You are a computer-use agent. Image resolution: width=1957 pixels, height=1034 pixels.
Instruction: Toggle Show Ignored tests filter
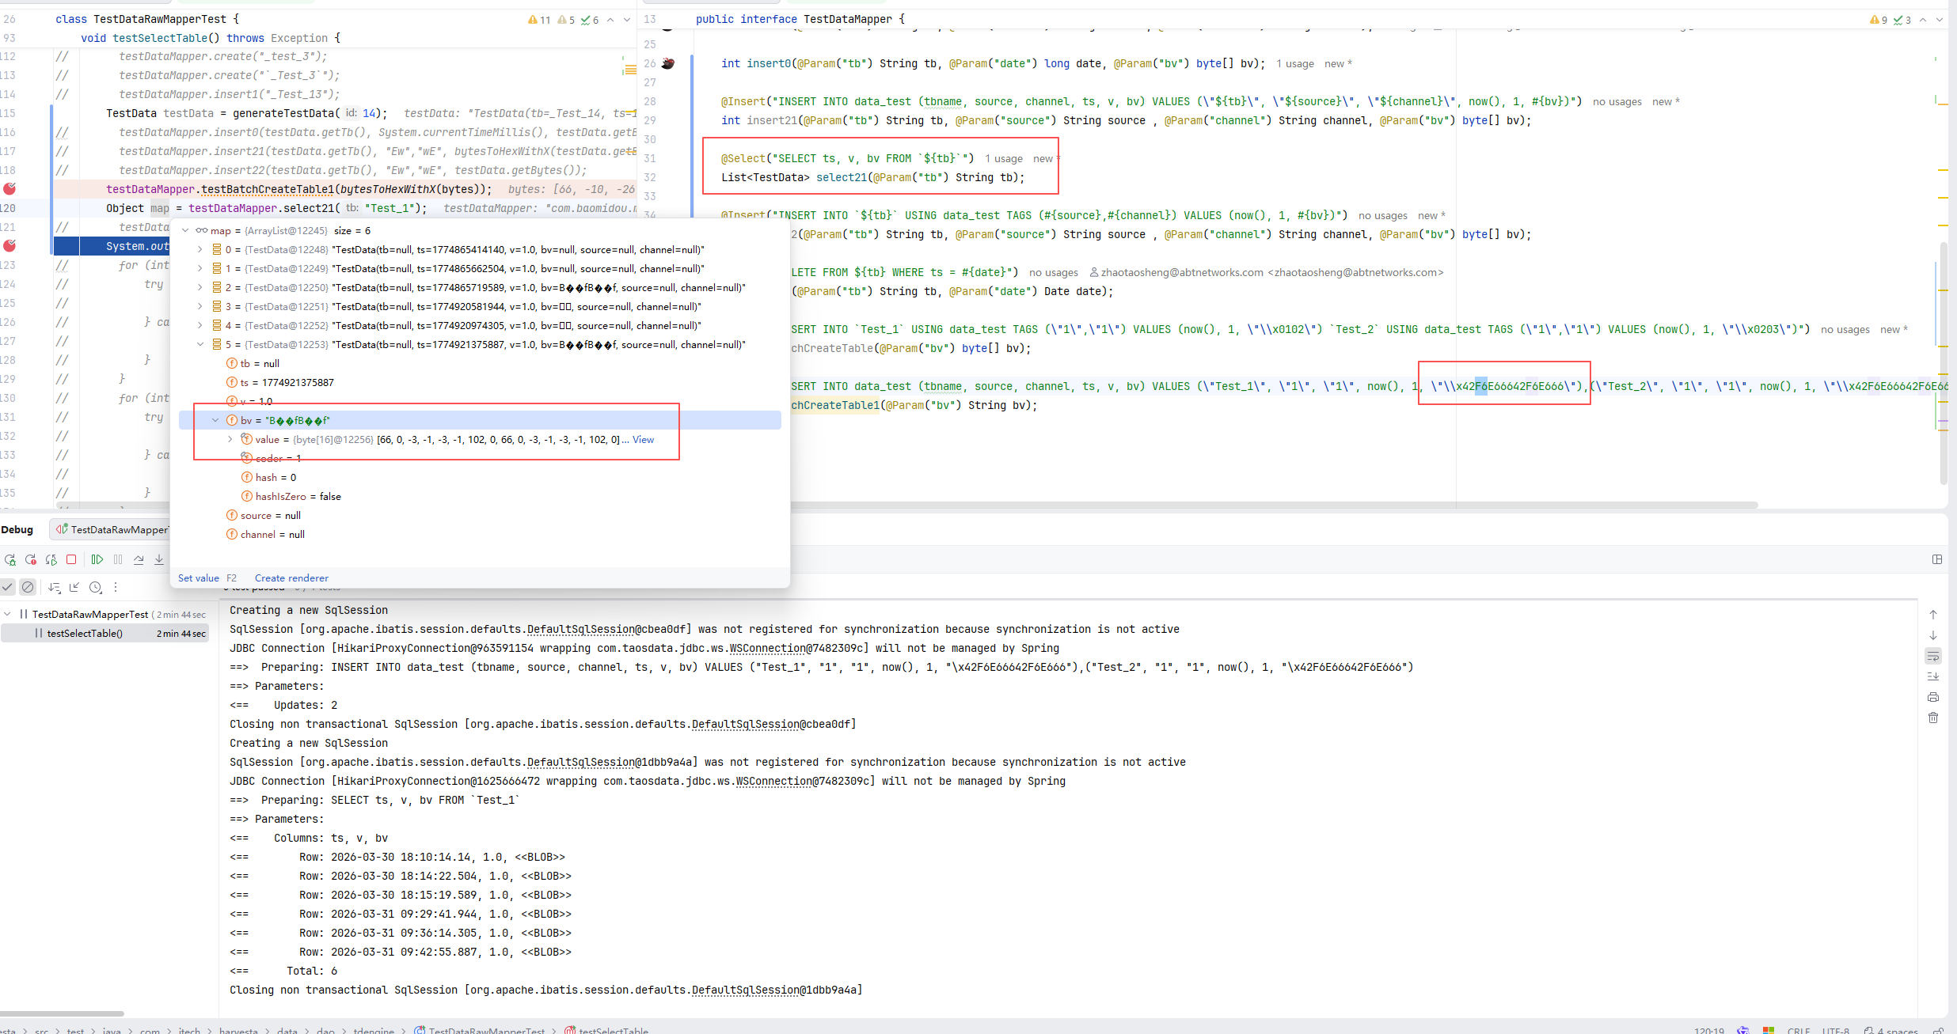point(28,587)
